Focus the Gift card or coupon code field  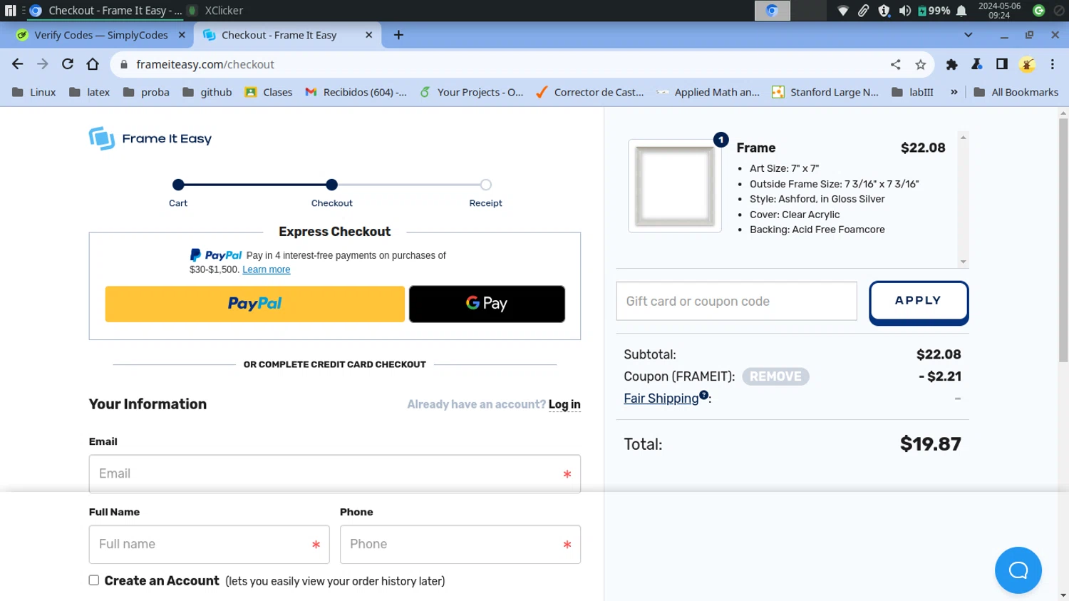(736, 302)
